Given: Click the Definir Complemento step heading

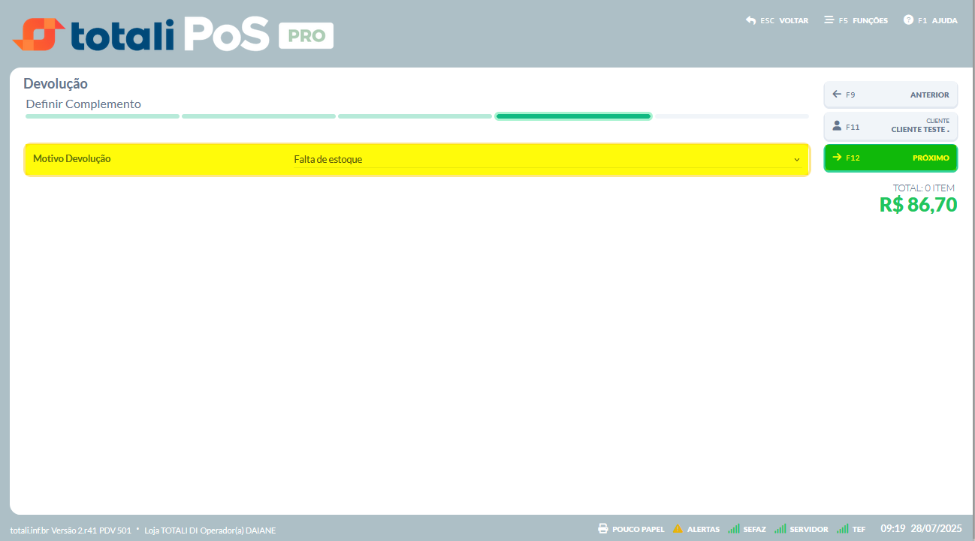Looking at the screenshot, I should pos(83,104).
